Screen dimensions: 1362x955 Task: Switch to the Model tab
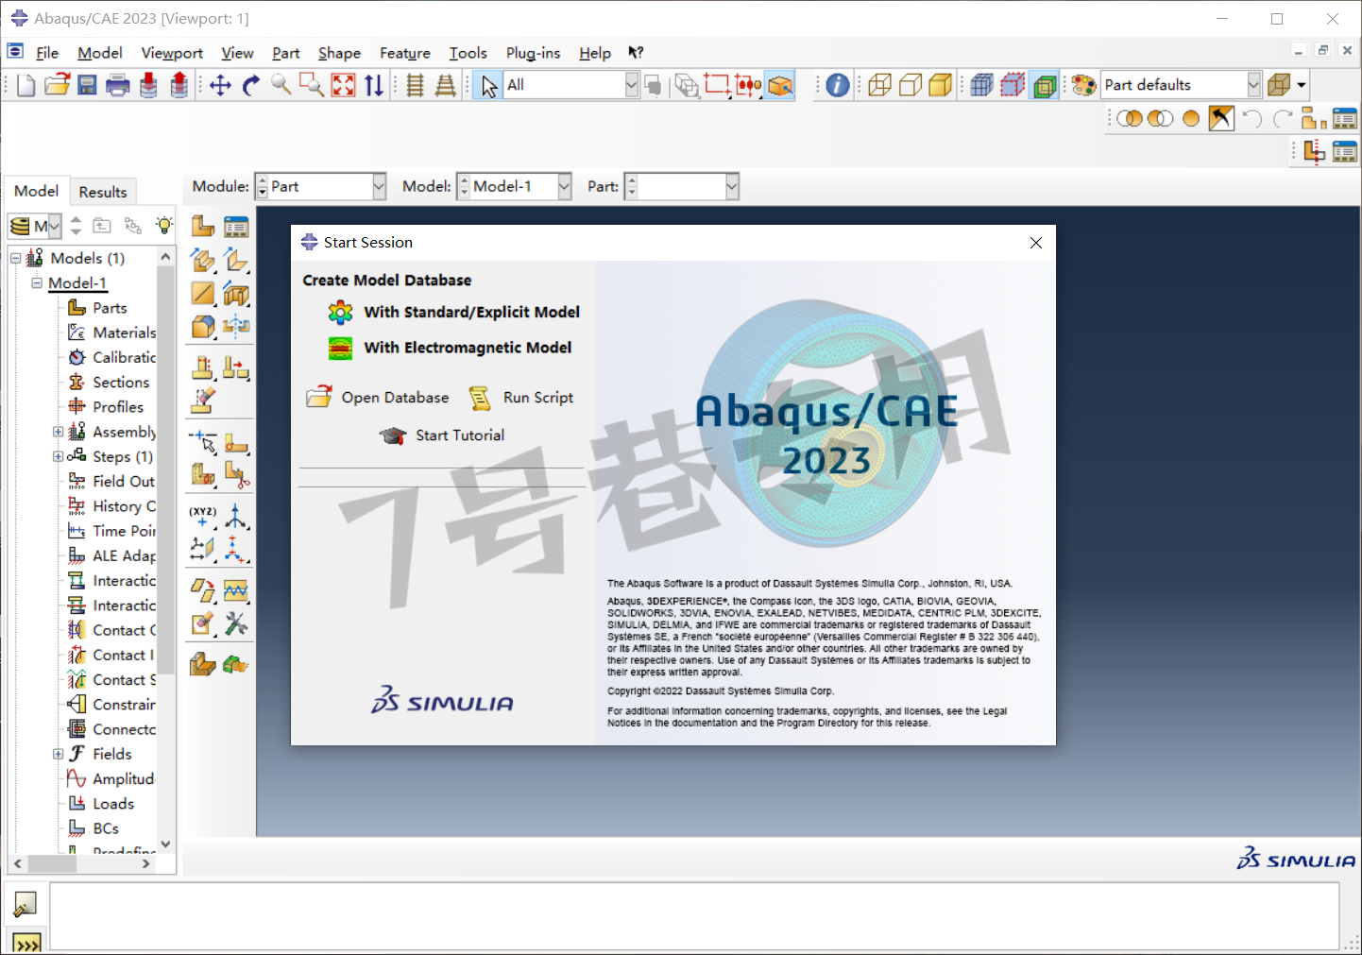point(36,191)
